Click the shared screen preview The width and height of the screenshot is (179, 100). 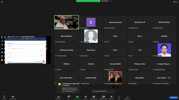pyautogui.click(x=25, y=50)
